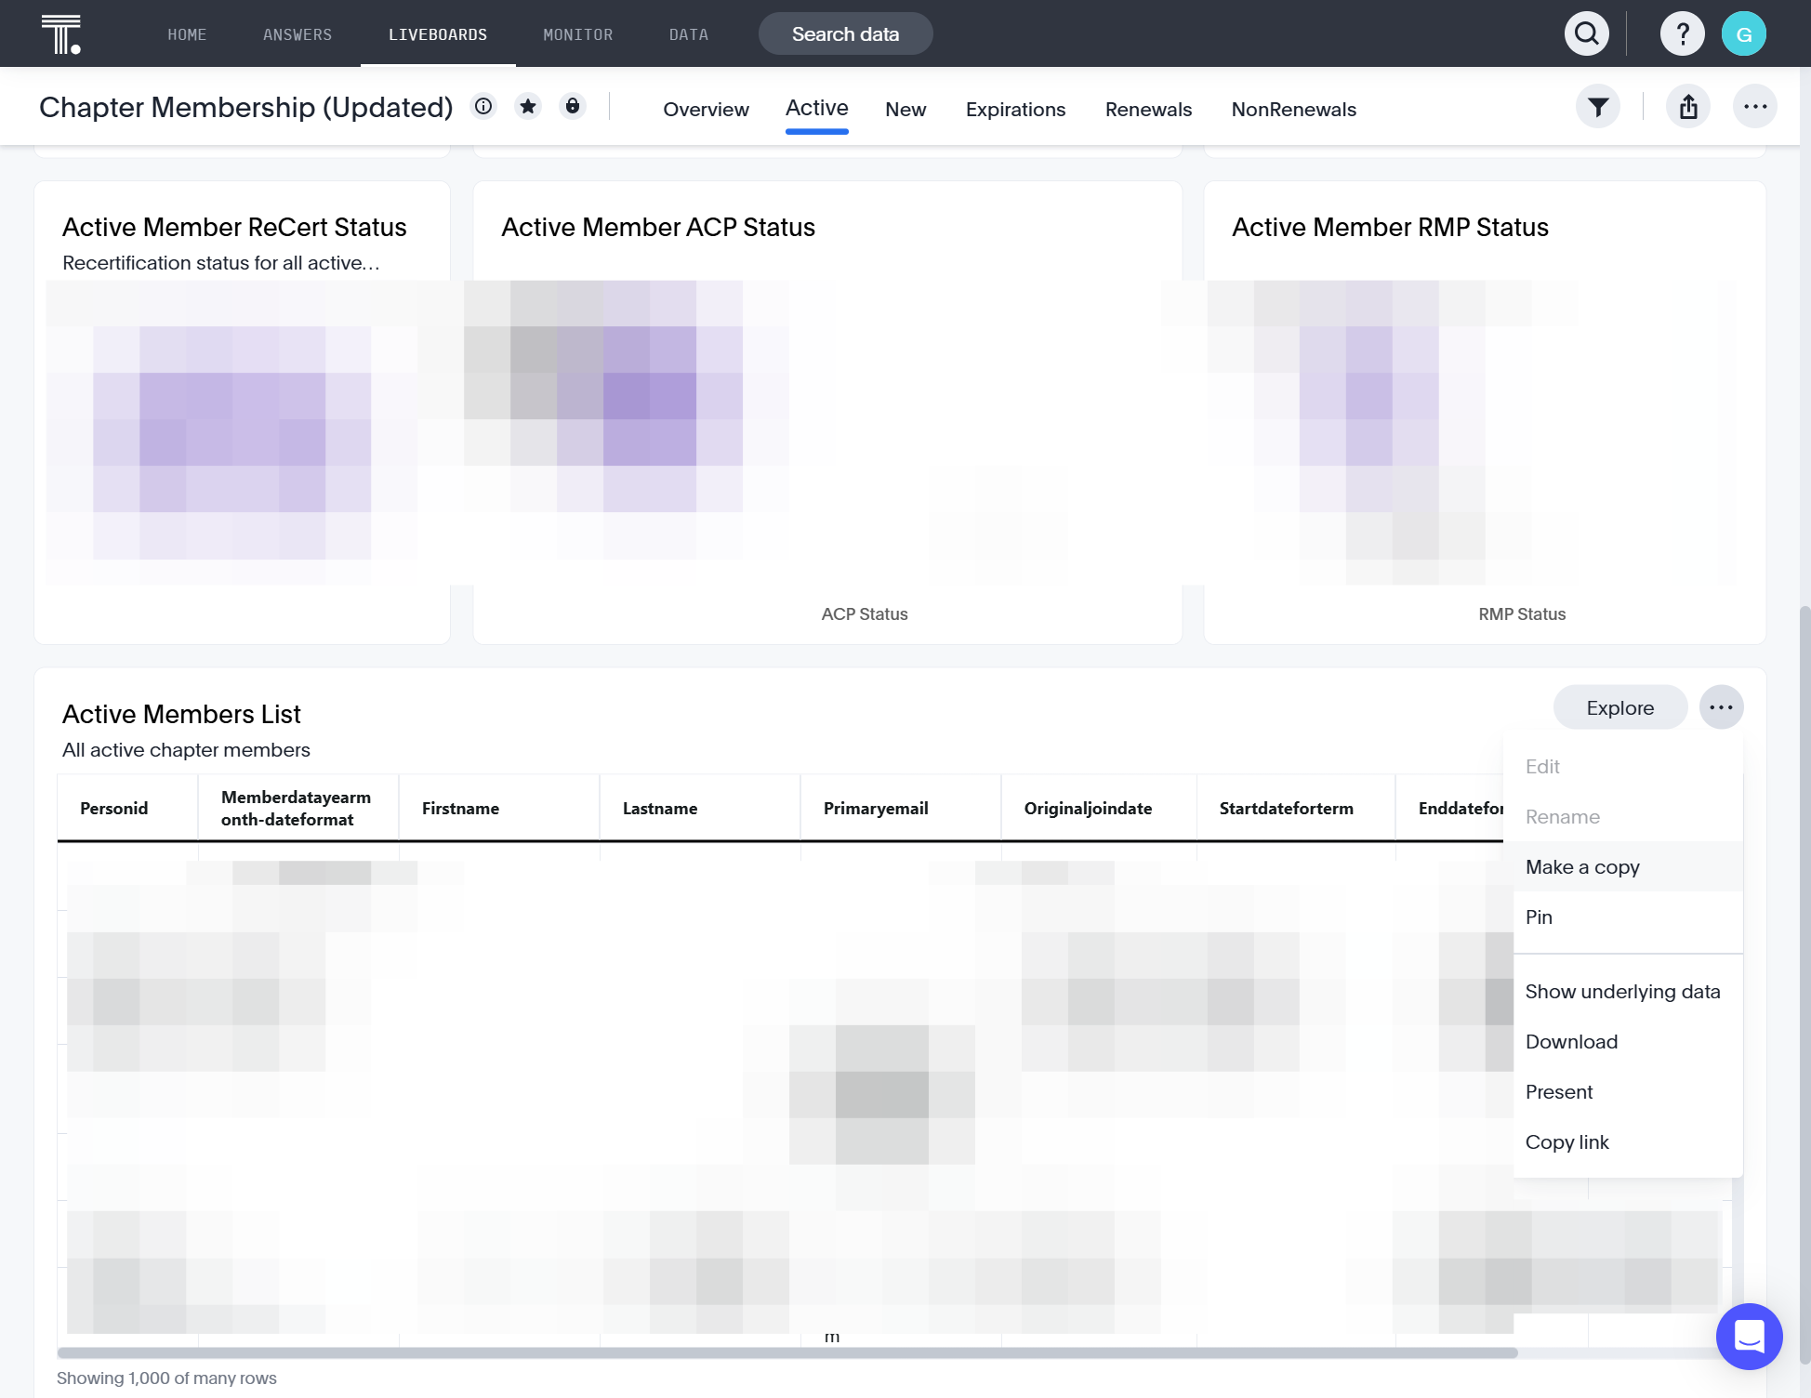The height and width of the screenshot is (1398, 1811).
Task: Switch to the NonRenewals tab
Action: pyautogui.click(x=1294, y=110)
